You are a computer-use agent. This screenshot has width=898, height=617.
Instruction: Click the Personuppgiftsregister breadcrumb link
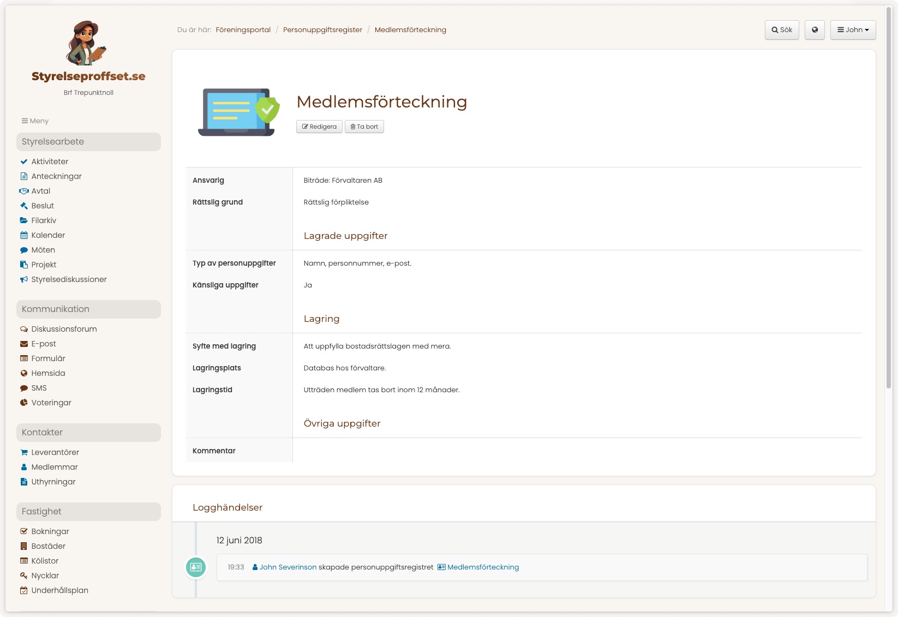tap(322, 30)
